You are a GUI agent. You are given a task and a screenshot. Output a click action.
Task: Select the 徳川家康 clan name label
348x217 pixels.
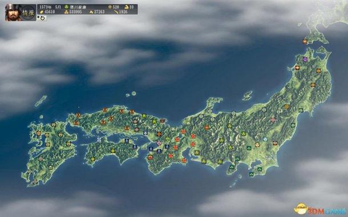pos(78,7)
